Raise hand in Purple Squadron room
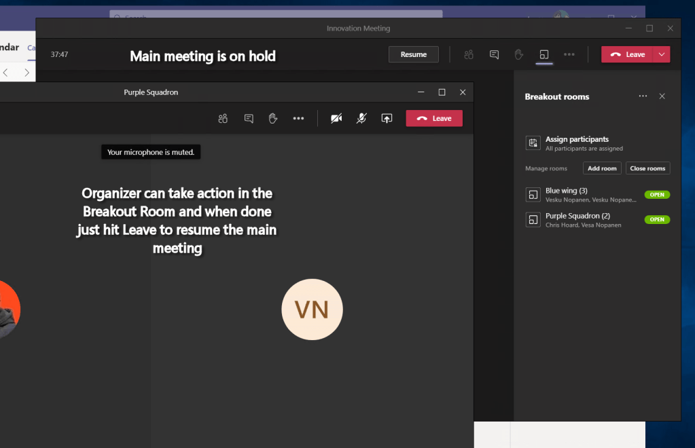Image resolution: width=695 pixels, height=448 pixels. point(273,118)
